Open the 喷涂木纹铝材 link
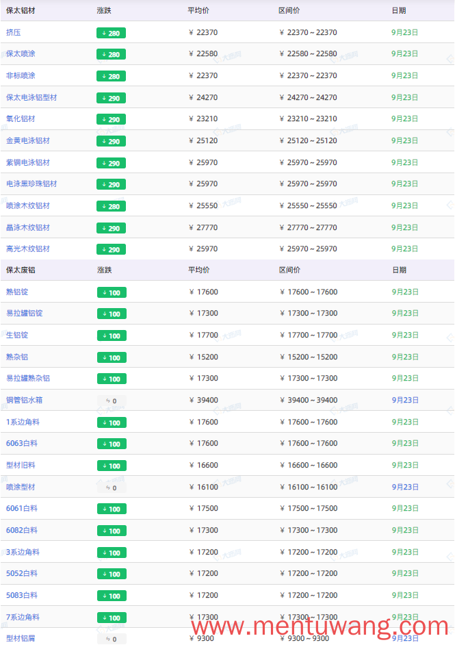455x647 pixels. point(27,205)
